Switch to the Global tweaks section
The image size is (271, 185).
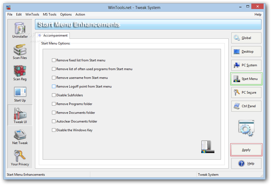pos(246,38)
